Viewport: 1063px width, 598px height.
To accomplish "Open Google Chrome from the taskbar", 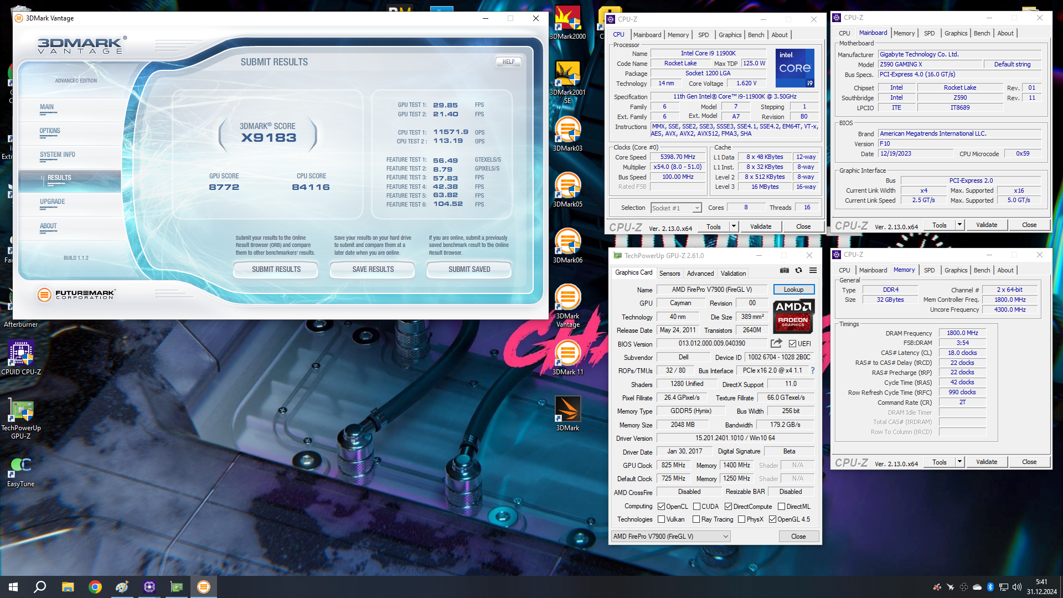I will 95,587.
